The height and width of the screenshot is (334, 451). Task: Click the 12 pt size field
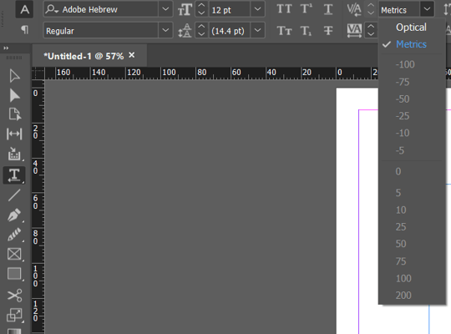point(230,9)
